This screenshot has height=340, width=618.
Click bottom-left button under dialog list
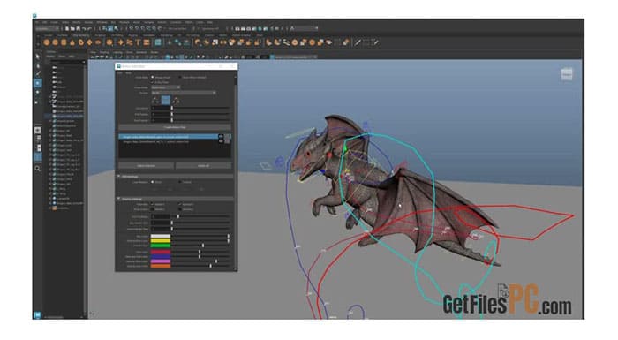[x=146, y=166]
